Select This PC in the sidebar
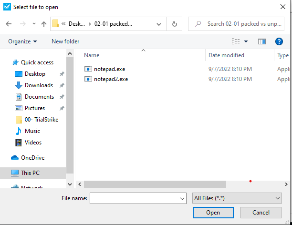This screenshot has height=225, width=292. [x=30, y=173]
